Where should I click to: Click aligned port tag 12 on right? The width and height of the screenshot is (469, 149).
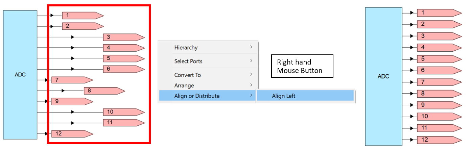[439, 140]
